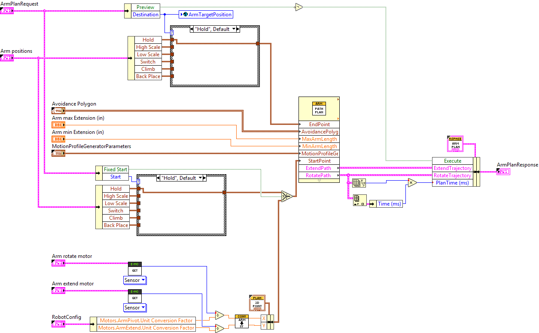This screenshot has width=539, height=333.
Task: Click the ArmPlanRequest control terminal
Action: [x=7, y=10]
